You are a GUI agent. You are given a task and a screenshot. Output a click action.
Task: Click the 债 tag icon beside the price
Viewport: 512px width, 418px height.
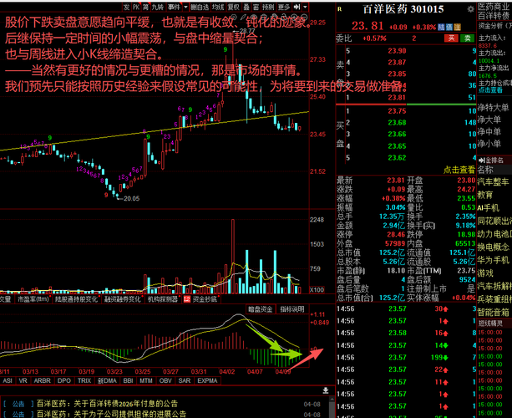(x=449, y=27)
